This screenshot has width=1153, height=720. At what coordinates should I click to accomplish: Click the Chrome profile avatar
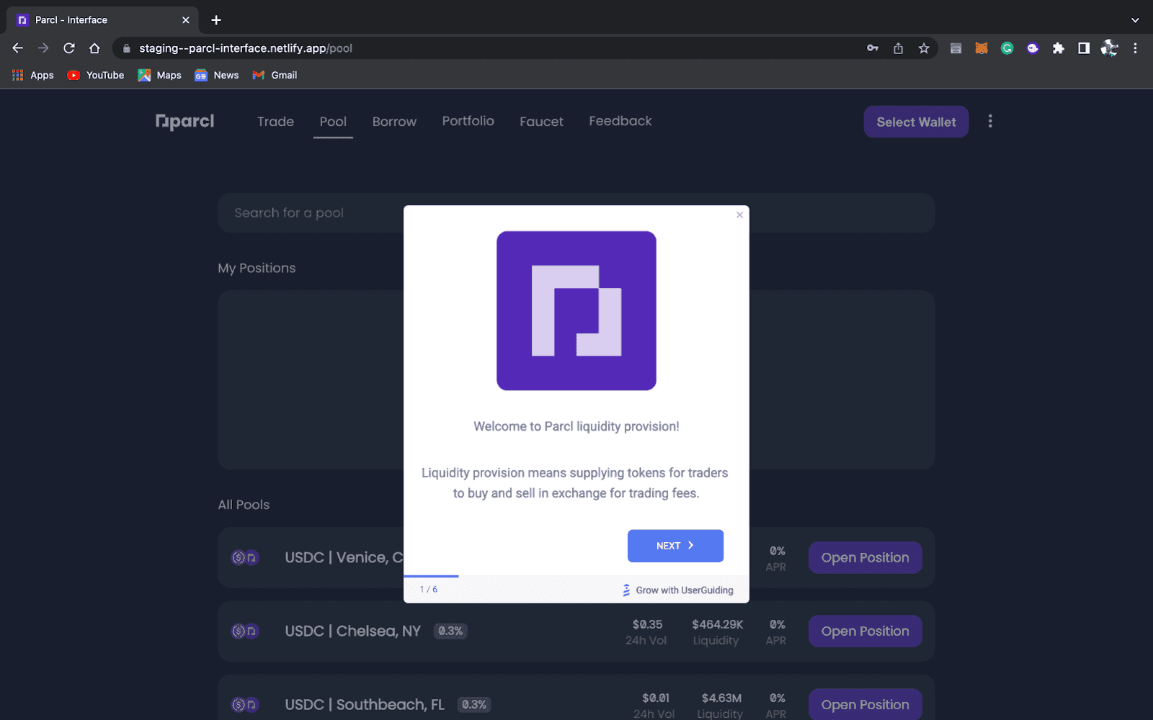pyautogui.click(x=1110, y=48)
